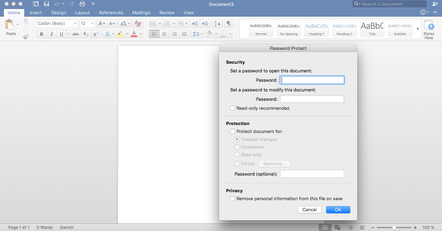Click the Italic formatting icon
442x231 pixels.
pos(51,34)
